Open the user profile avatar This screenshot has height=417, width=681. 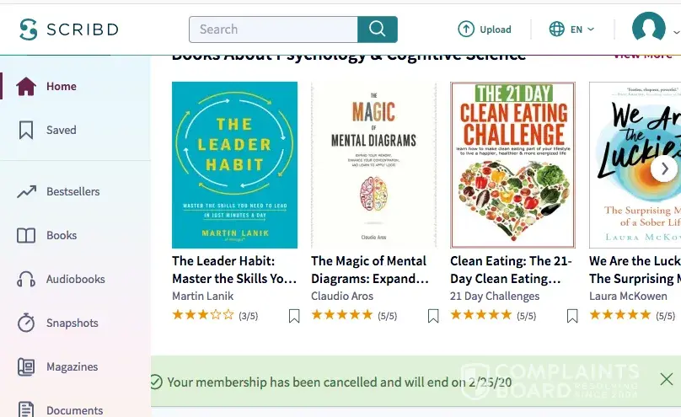coord(648,29)
